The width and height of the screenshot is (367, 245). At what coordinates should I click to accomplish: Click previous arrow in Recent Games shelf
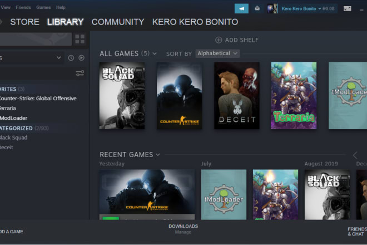coord(355,155)
